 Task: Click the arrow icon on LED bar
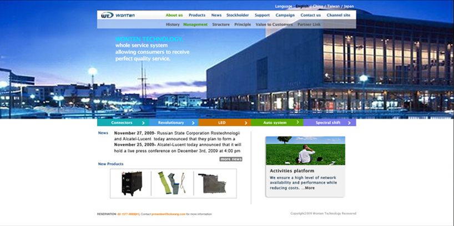tap(246, 123)
